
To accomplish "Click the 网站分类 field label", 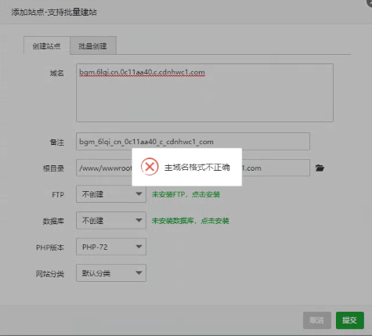I will click(x=50, y=273).
